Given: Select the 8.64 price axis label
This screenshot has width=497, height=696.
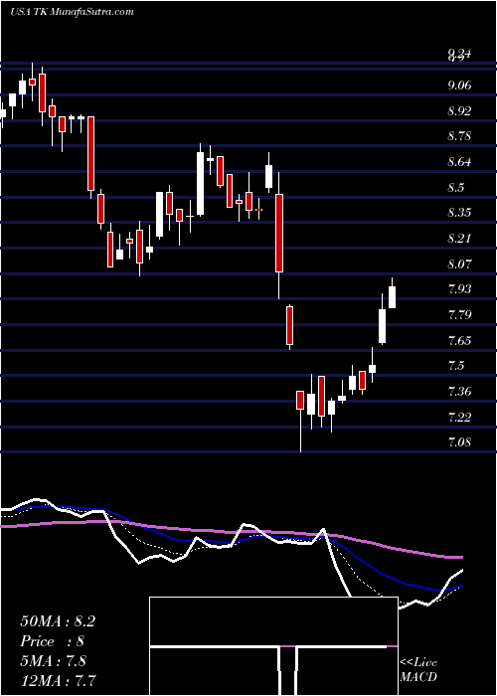Looking at the screenshot, I should (459, 161).
